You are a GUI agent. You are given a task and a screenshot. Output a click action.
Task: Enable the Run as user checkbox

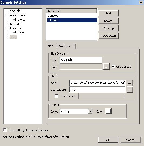pos(56,96)
